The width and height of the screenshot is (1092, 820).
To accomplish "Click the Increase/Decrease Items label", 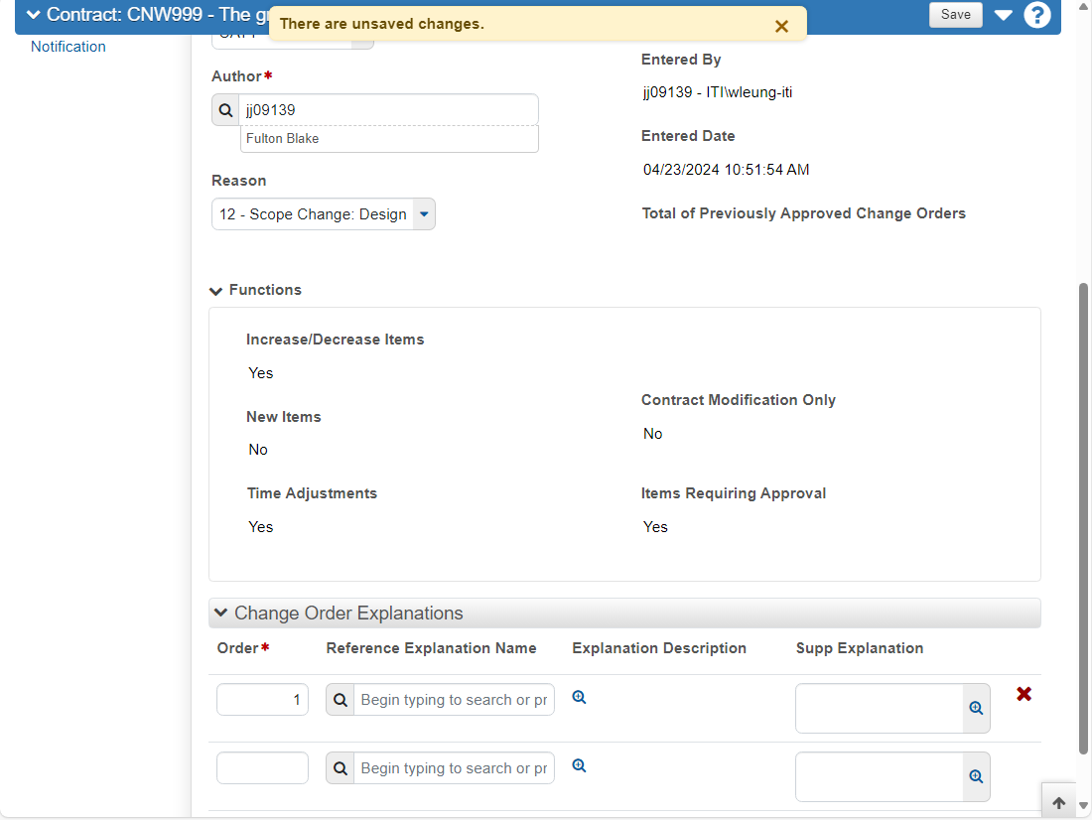I will [x=335, y=340].
